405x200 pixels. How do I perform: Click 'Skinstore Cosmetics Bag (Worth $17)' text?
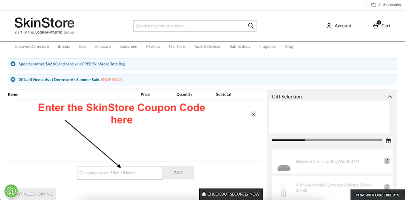coord(327,161)
